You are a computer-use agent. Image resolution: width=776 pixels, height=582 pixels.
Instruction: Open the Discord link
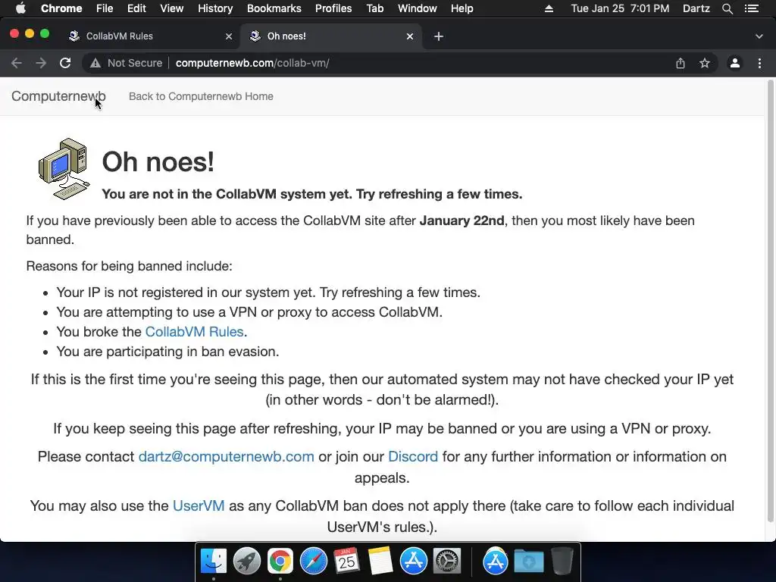point(413,456)
